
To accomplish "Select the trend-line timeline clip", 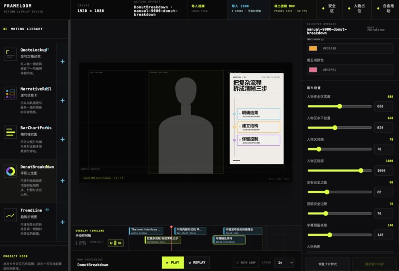I will point(243,231).
